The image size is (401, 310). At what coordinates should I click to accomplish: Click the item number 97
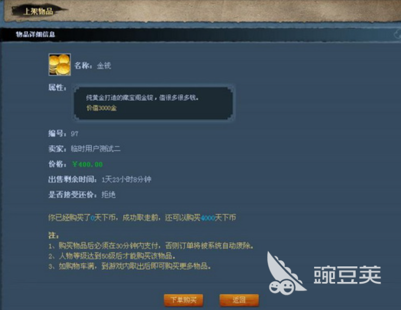pos(74,134)
